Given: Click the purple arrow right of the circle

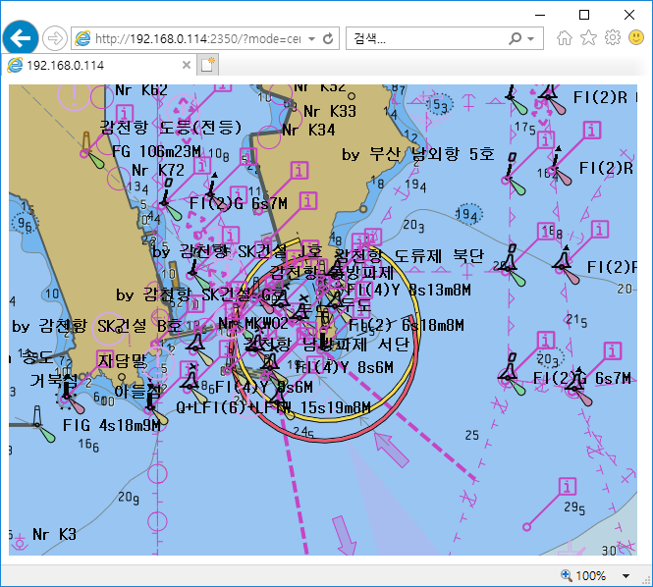Looking at the screenshot, I should point(391,450).
